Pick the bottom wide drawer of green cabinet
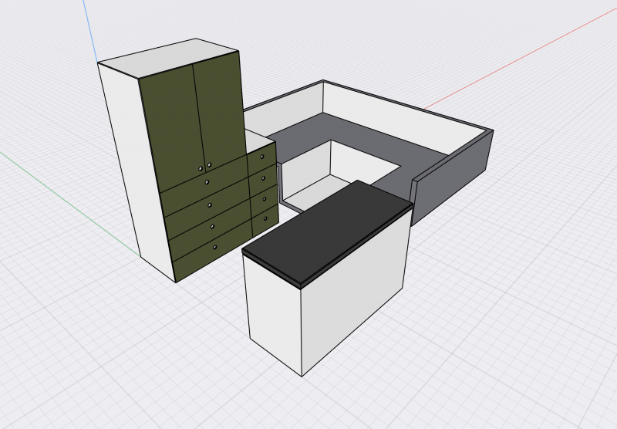The image size is (617, 429). pos(214,250)
